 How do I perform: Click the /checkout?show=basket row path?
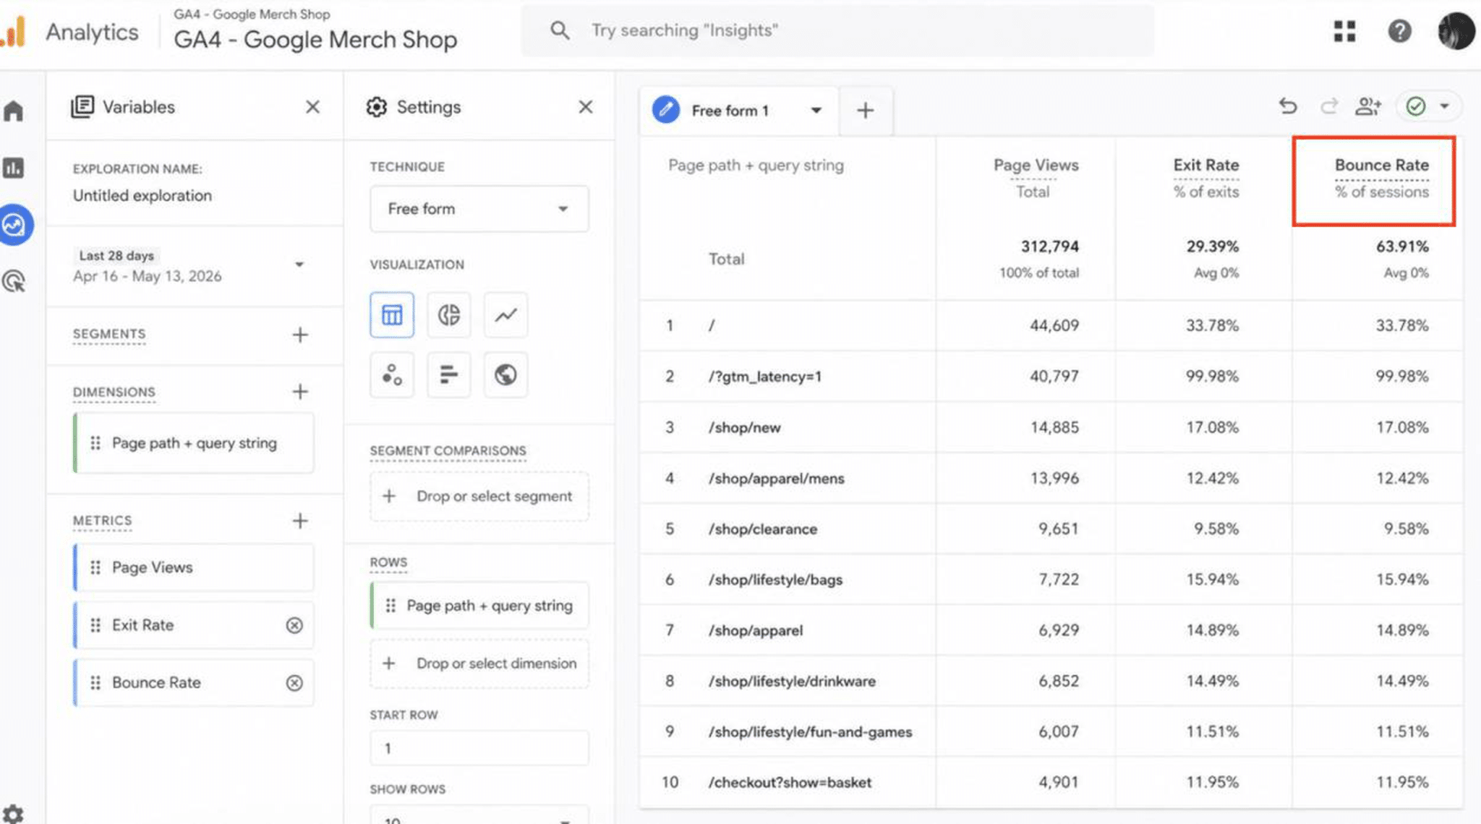pyautogui.click(x=790, y=783)
